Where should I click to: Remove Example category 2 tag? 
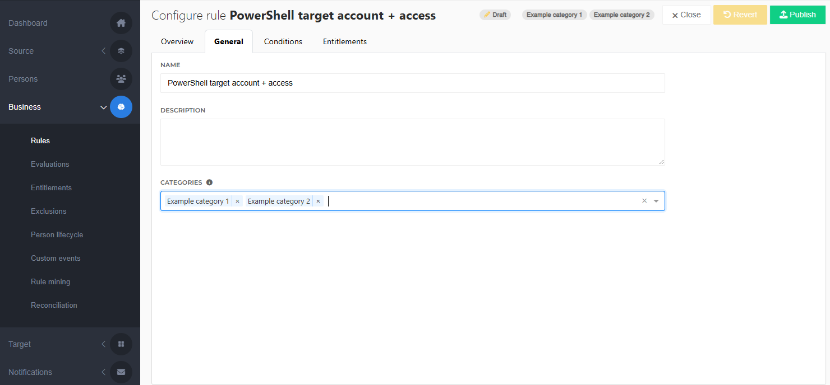pyautogui.click(x=318, y=201)
